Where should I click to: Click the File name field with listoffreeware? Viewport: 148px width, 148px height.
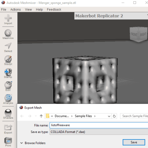pos(99,125)
